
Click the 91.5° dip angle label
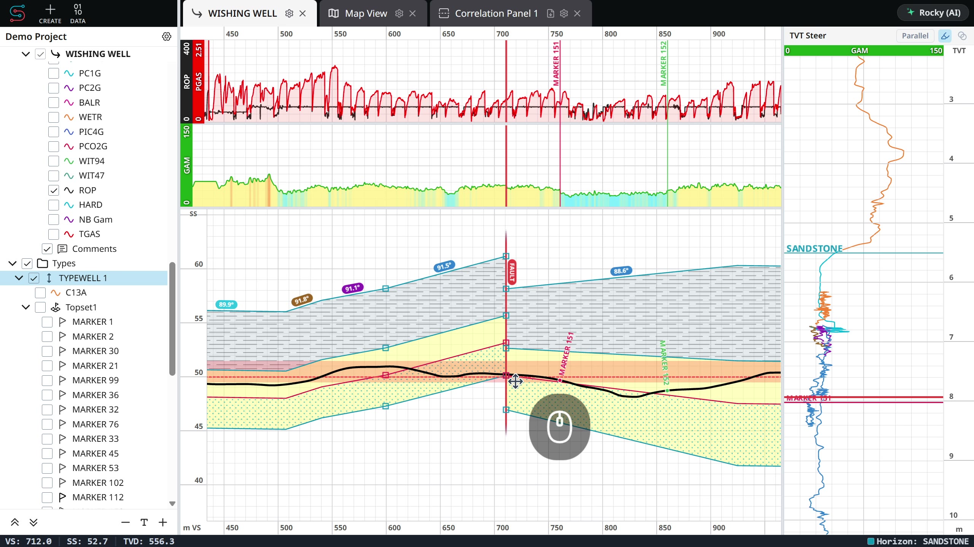[x=444, y=266]
